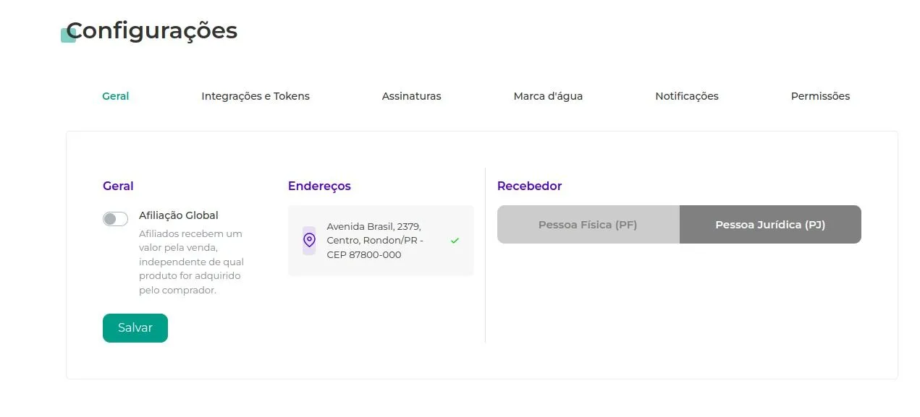Viewport: 920px width, 417px height.
Task: Click the Configurações page heading
Action: [x=151, y=31]
